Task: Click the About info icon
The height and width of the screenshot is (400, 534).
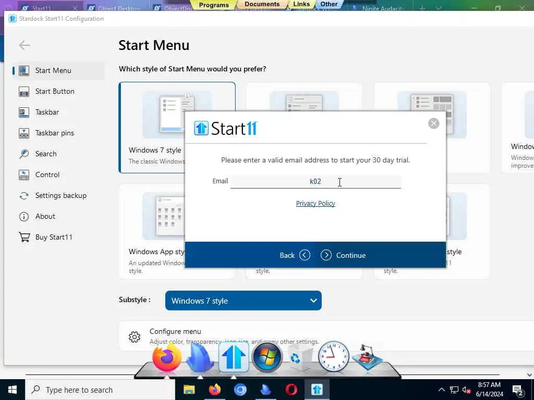Action: (24, 216)
